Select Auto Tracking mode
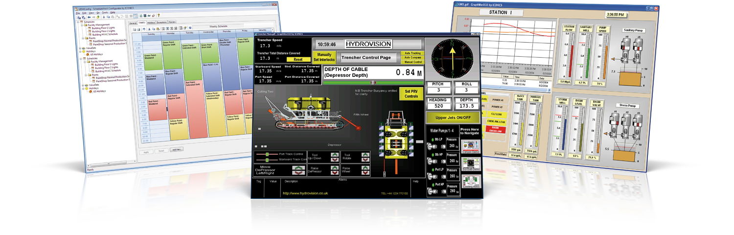 [x=412, y=53]
